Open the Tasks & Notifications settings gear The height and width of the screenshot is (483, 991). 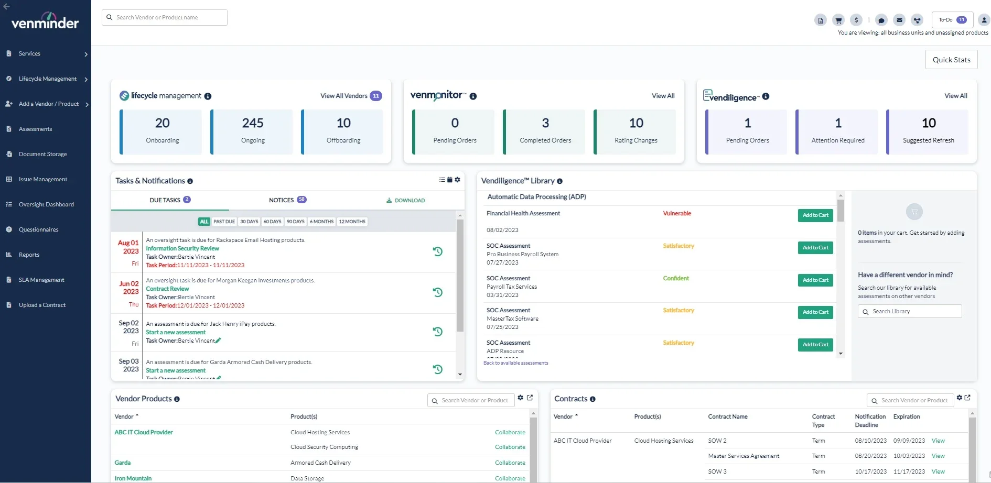(x=457, y=180)
